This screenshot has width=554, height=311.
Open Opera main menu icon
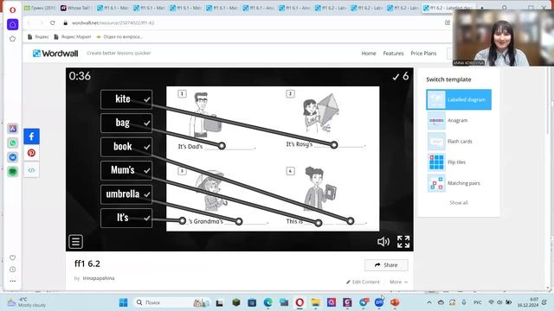(x=12, y=10)
